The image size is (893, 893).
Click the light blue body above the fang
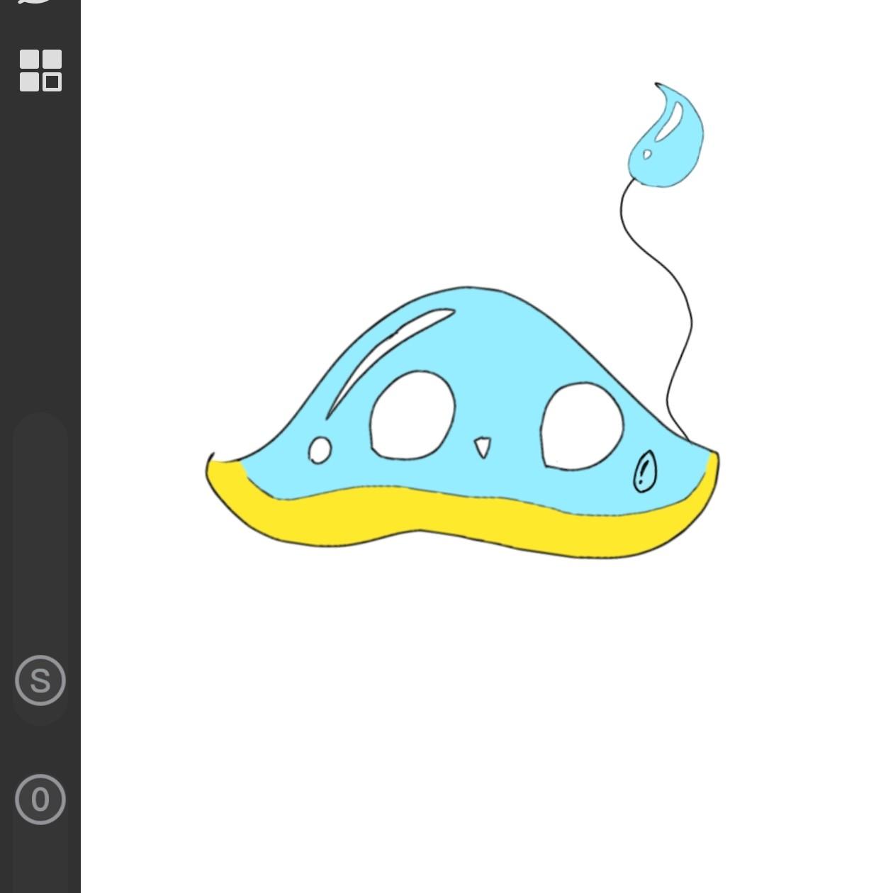(x=489, y=397)
